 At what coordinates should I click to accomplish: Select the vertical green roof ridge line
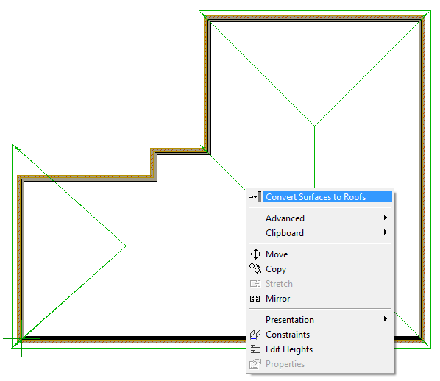[315, 157]
